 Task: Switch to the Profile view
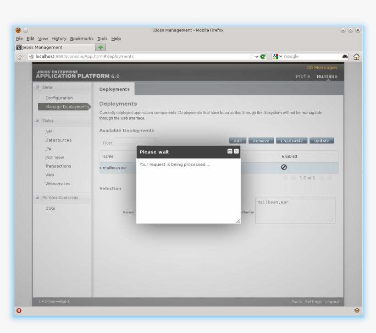coord(303,76)
